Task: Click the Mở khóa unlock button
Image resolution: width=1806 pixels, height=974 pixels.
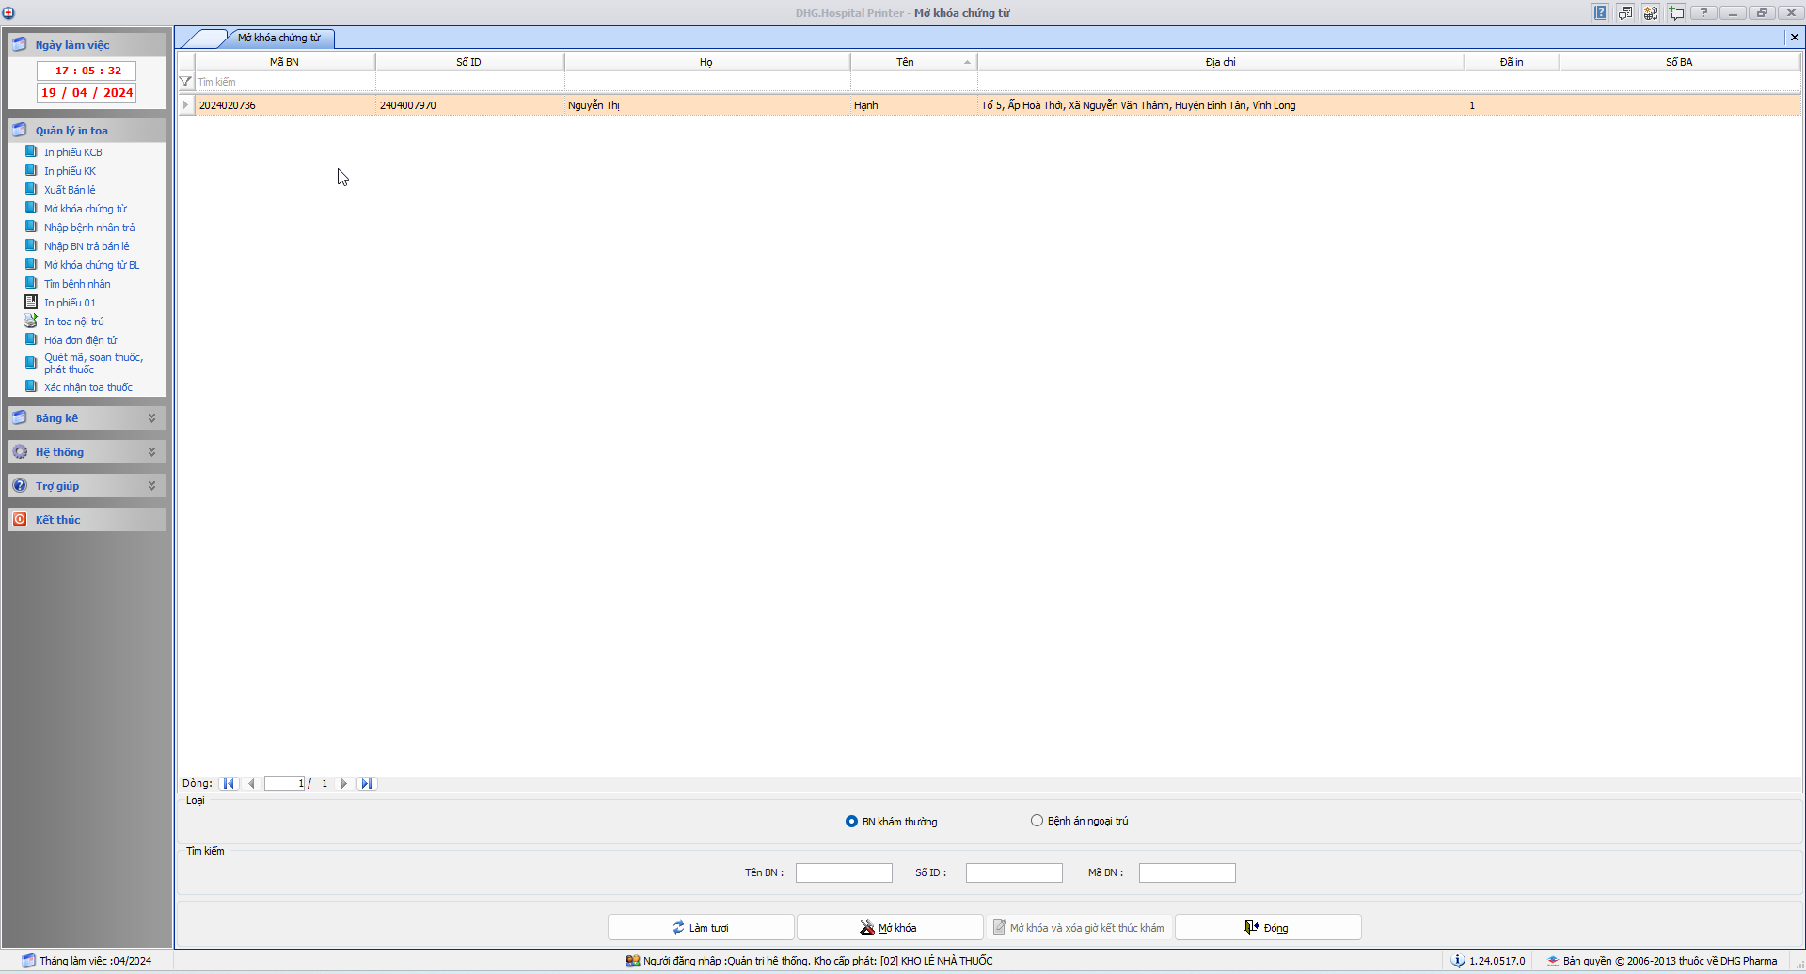Action: [x=890, y=927]
